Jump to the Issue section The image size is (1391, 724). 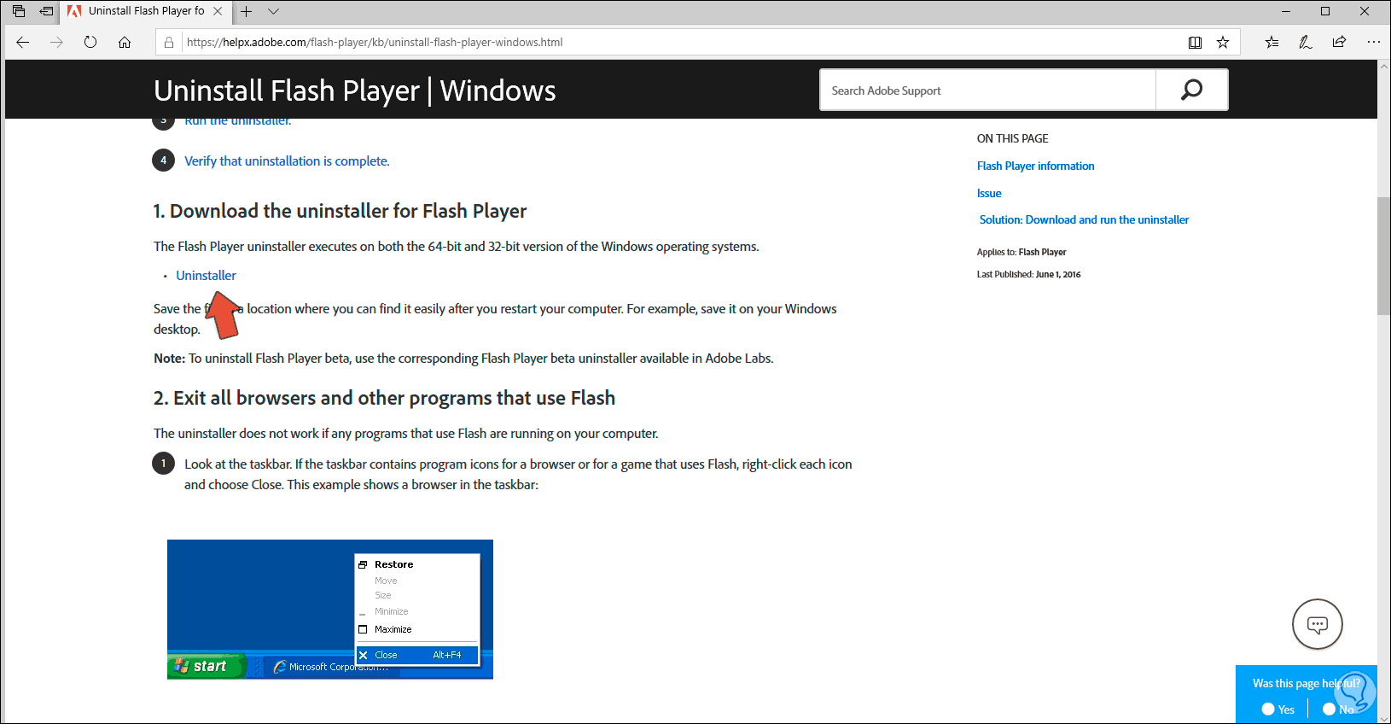989,193
